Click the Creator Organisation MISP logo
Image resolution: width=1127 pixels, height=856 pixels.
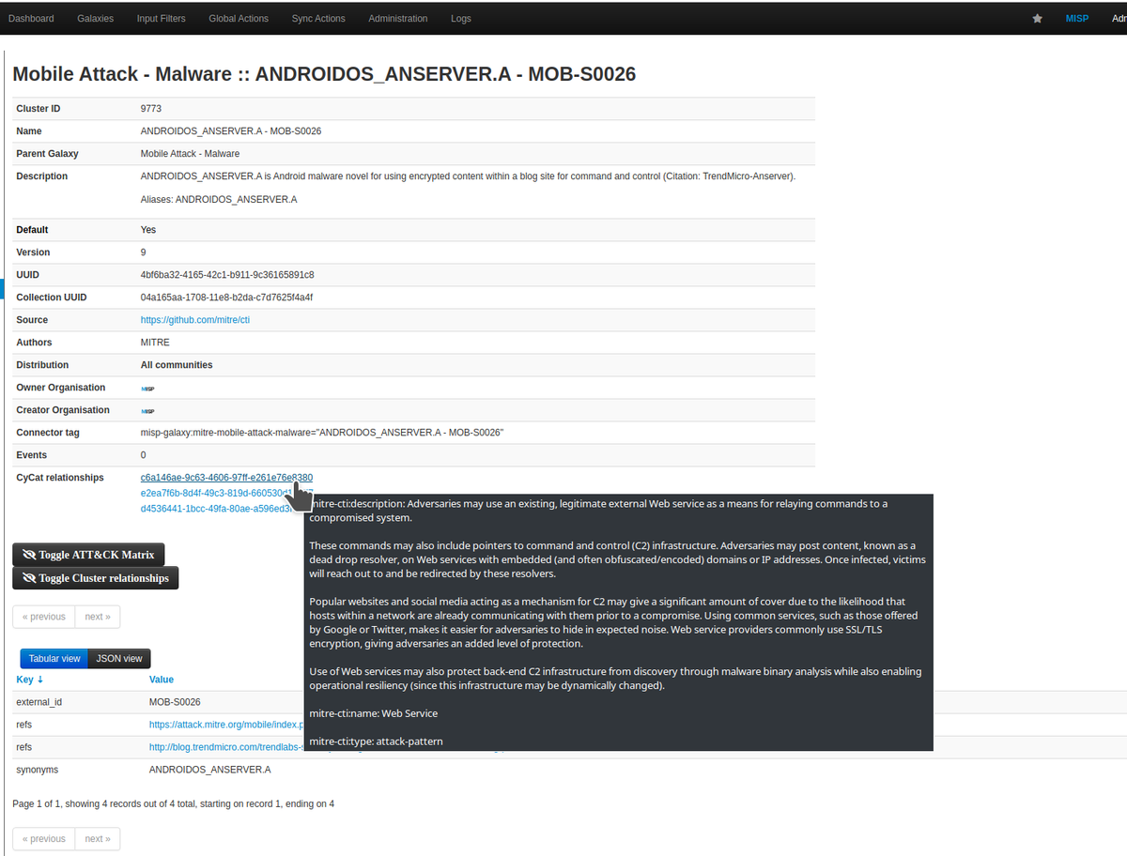coord(147,410)
